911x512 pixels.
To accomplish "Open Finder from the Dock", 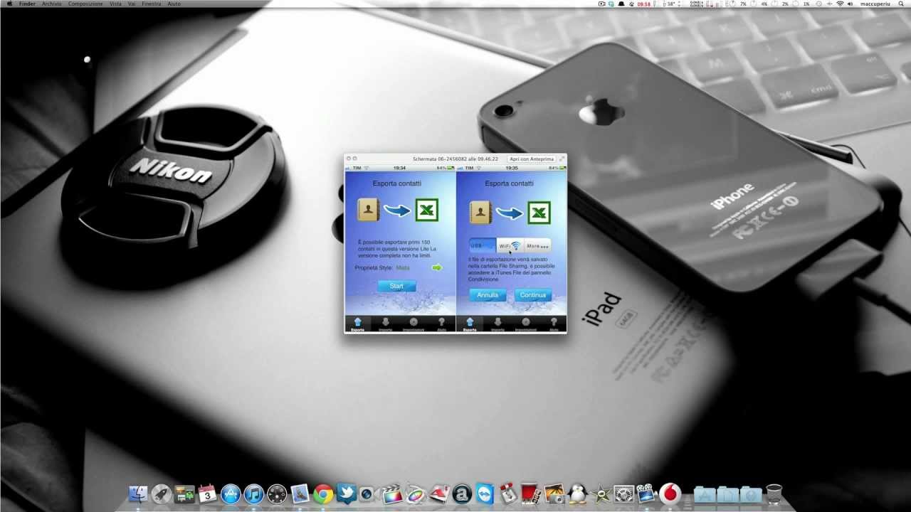I will click(x=137, y=494).
